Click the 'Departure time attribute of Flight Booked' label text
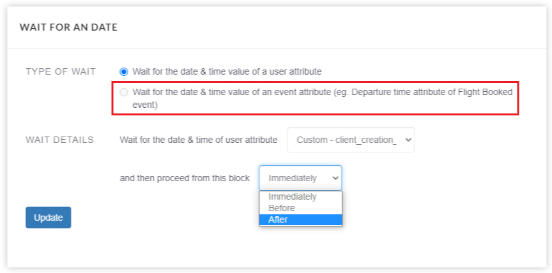 click(x=432, y=92)
